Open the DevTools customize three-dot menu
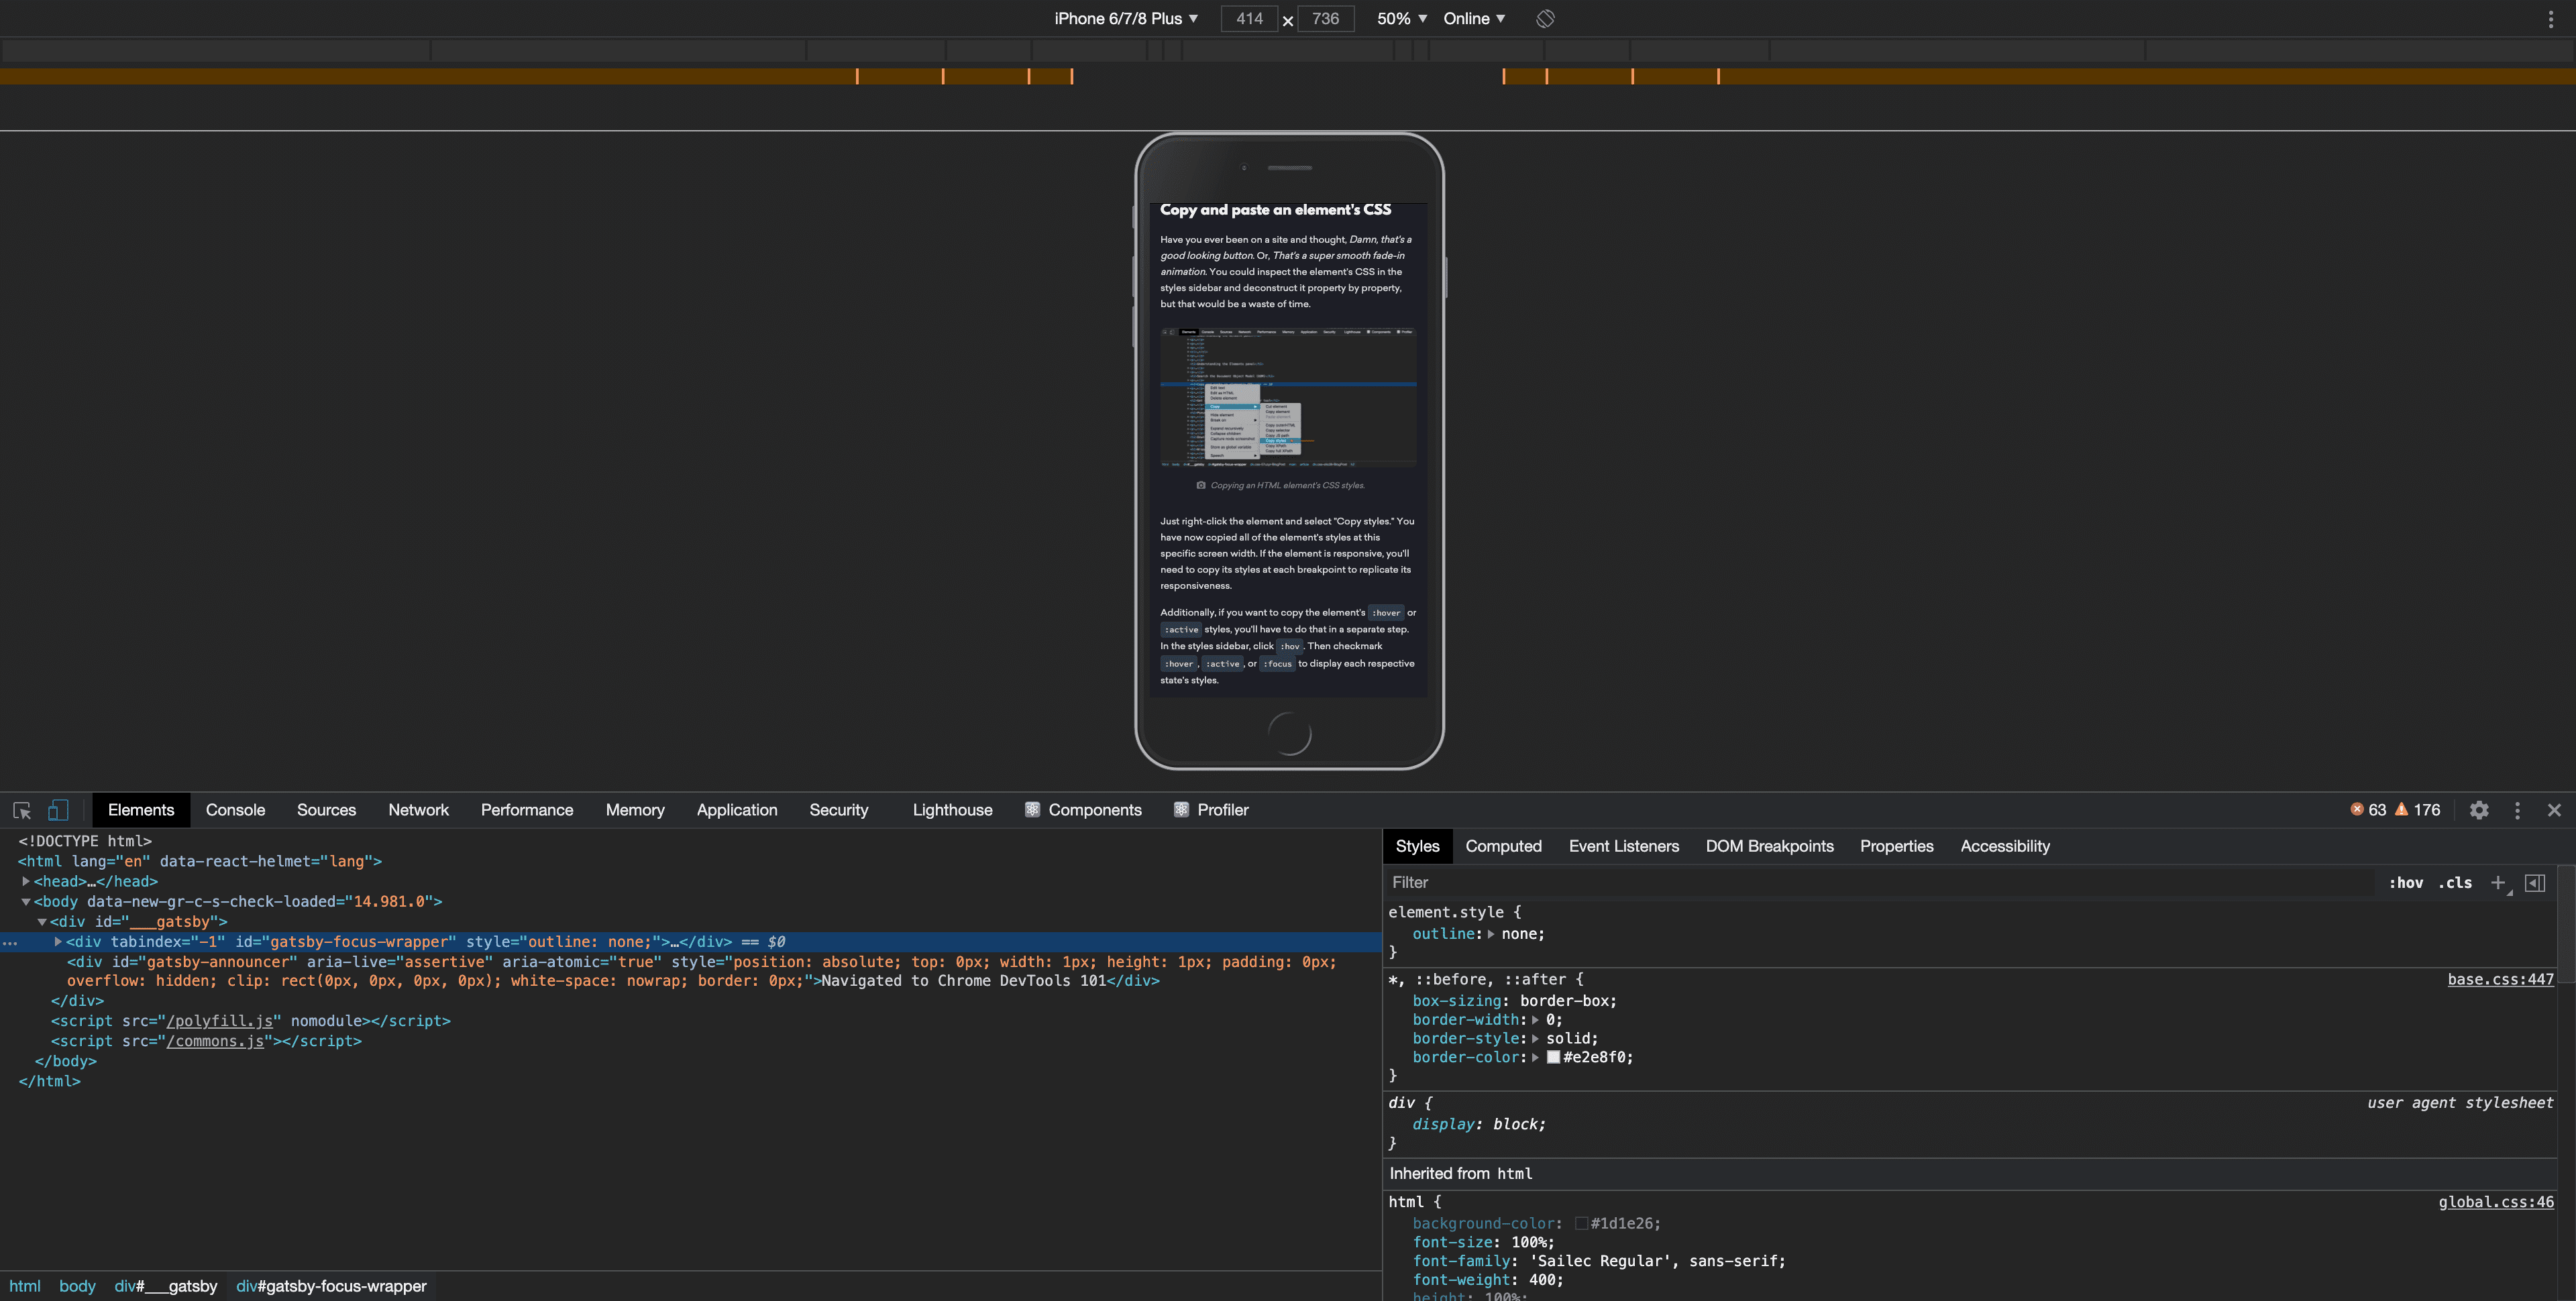The height and width of the screenshot is (1301, 2576). pyautogui.click(x=2517, y=810)
